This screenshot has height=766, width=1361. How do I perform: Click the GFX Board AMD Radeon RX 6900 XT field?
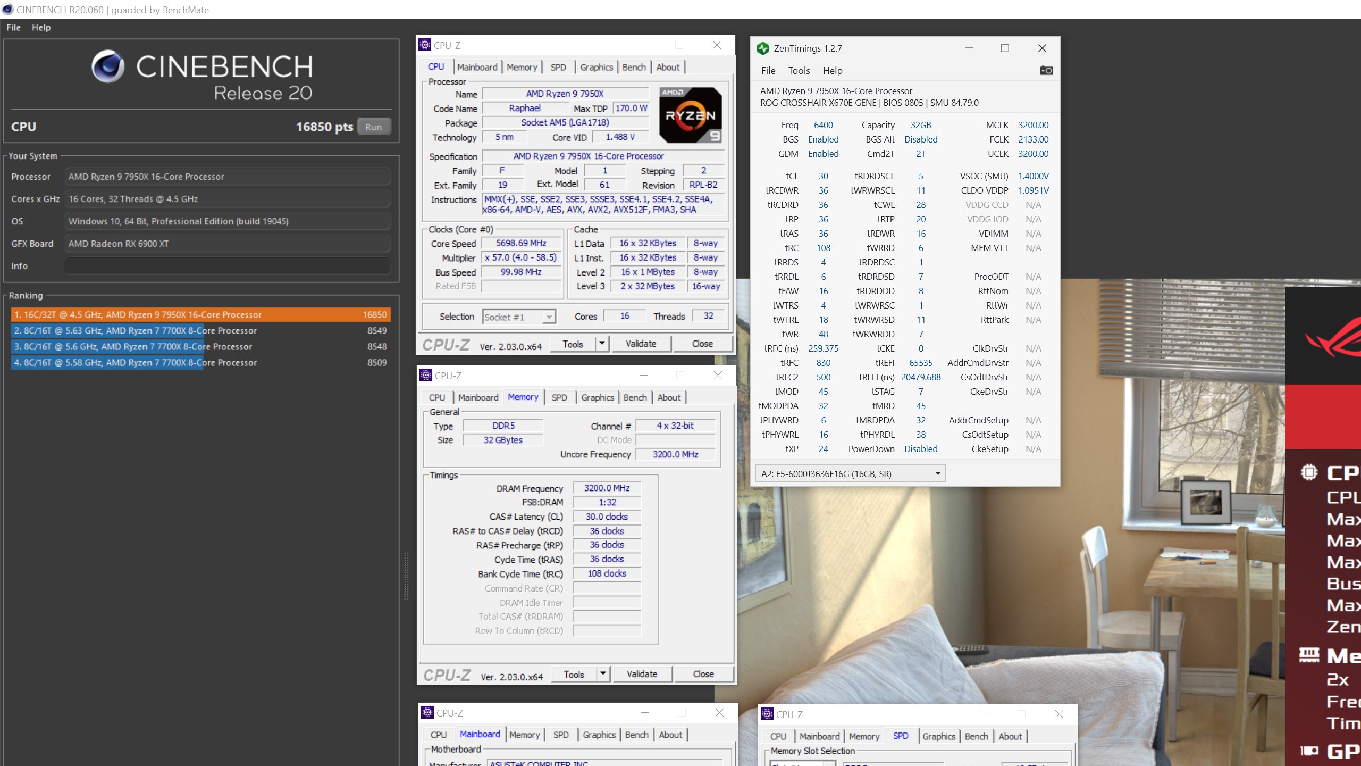click(x=228, y=244)
